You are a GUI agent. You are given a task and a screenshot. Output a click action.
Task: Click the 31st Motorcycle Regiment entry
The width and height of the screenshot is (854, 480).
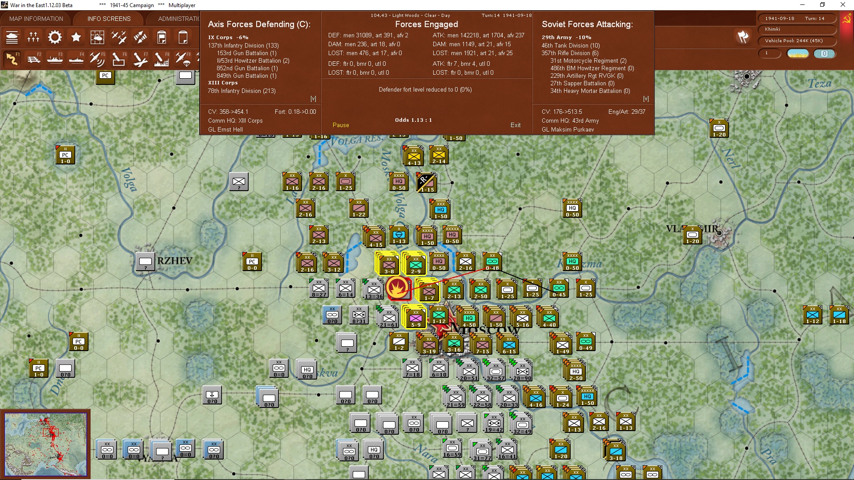588,60
